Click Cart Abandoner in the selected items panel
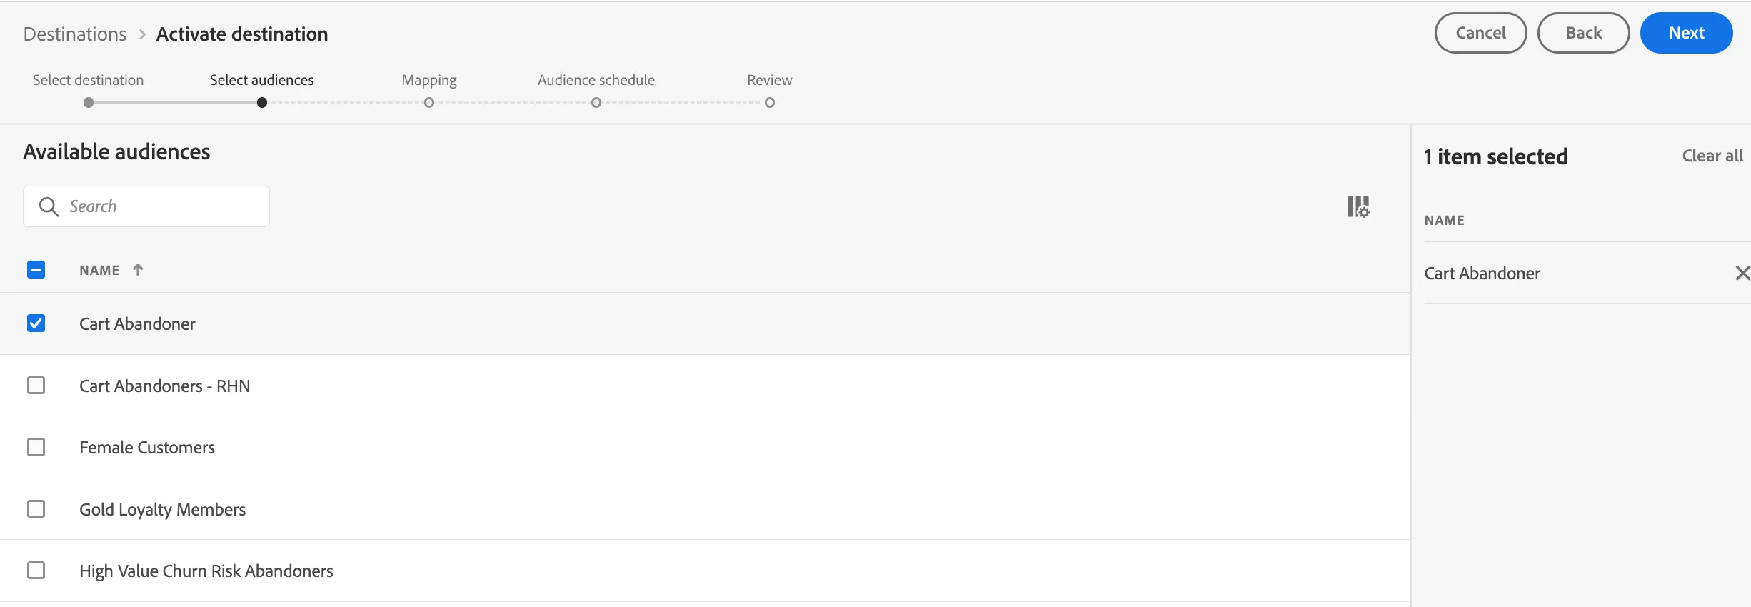The height and width of the screenshot is (607, 1751). click(1482, 273)
